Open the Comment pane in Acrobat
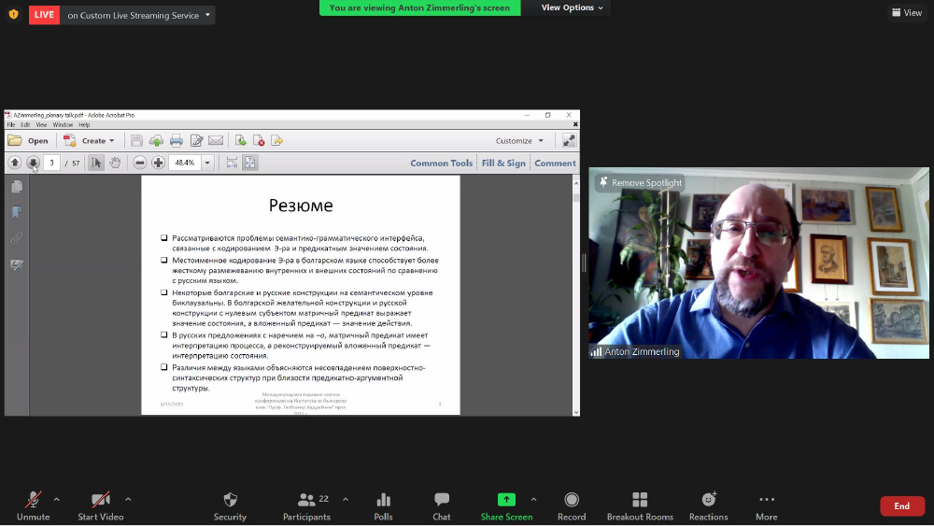The width and height of the screenshot is (934, 526). click(555, 163)
